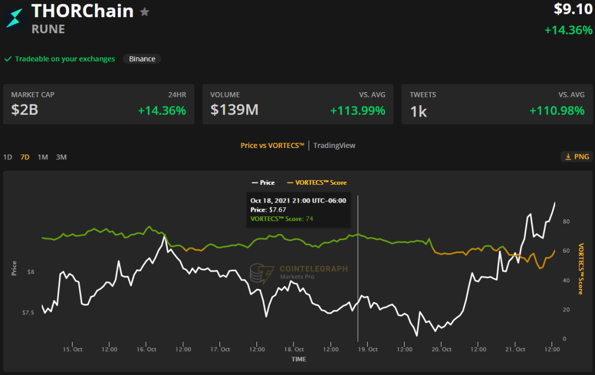The image size is (595, 375).
Task: Click Tradeable on your exchanges text
Action: 65,59
